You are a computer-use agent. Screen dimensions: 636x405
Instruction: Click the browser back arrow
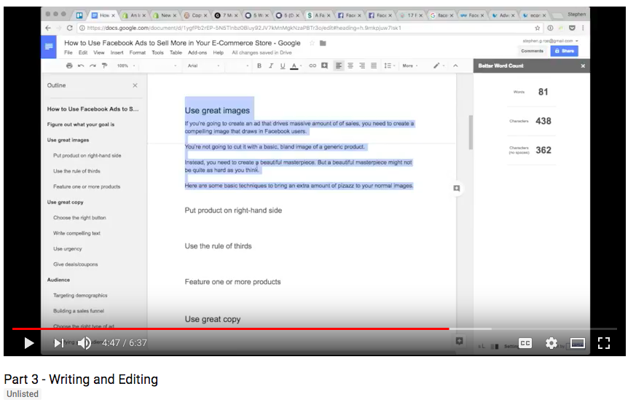48,28
